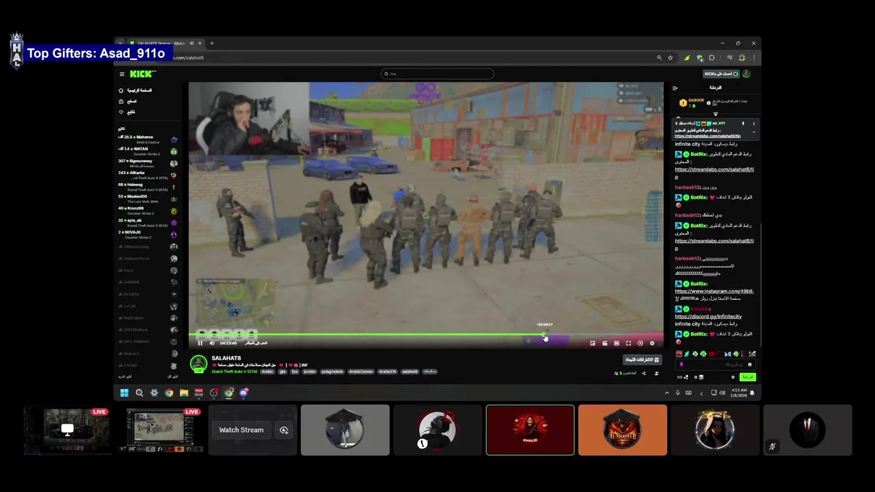875x492 pixels.
Task: Open the sidebar following heart icon
Action: click(x=121, y=112)
